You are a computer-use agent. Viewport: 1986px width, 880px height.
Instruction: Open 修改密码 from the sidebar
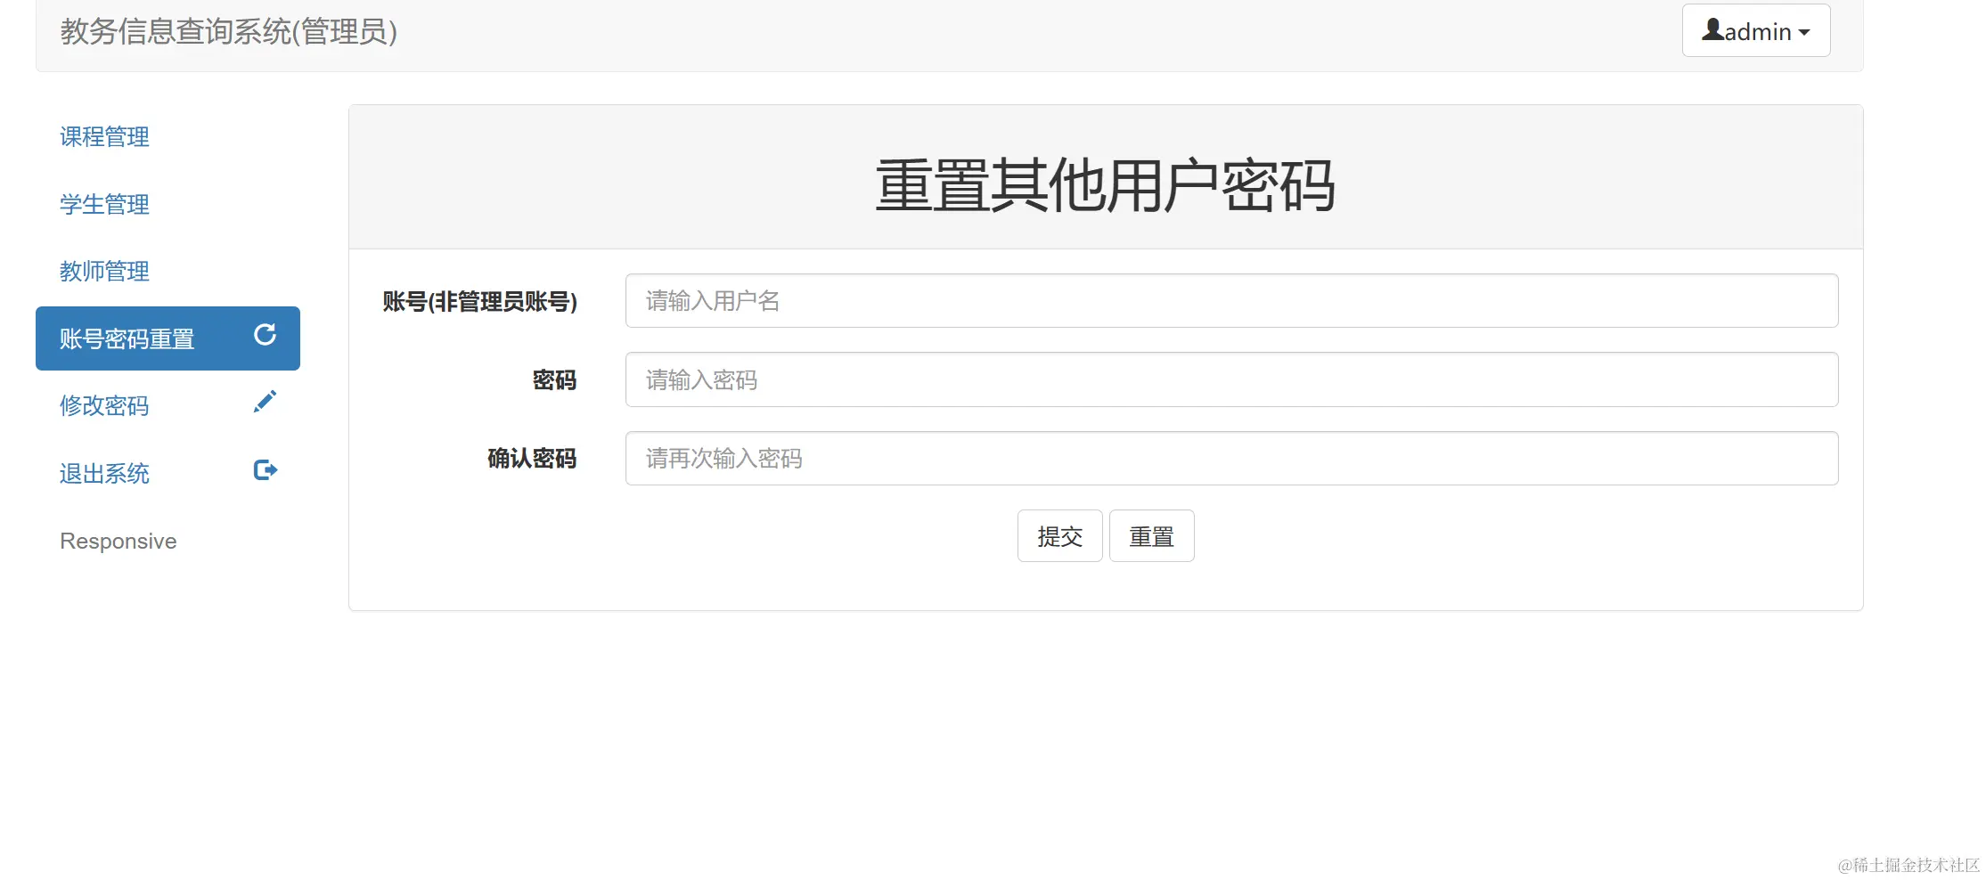tap(103, 405)
